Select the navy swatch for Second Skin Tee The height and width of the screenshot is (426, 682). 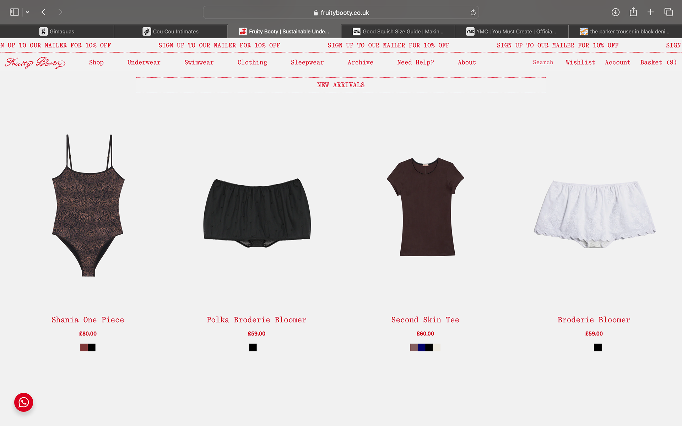pyautogui.click(x=421, y=348)
